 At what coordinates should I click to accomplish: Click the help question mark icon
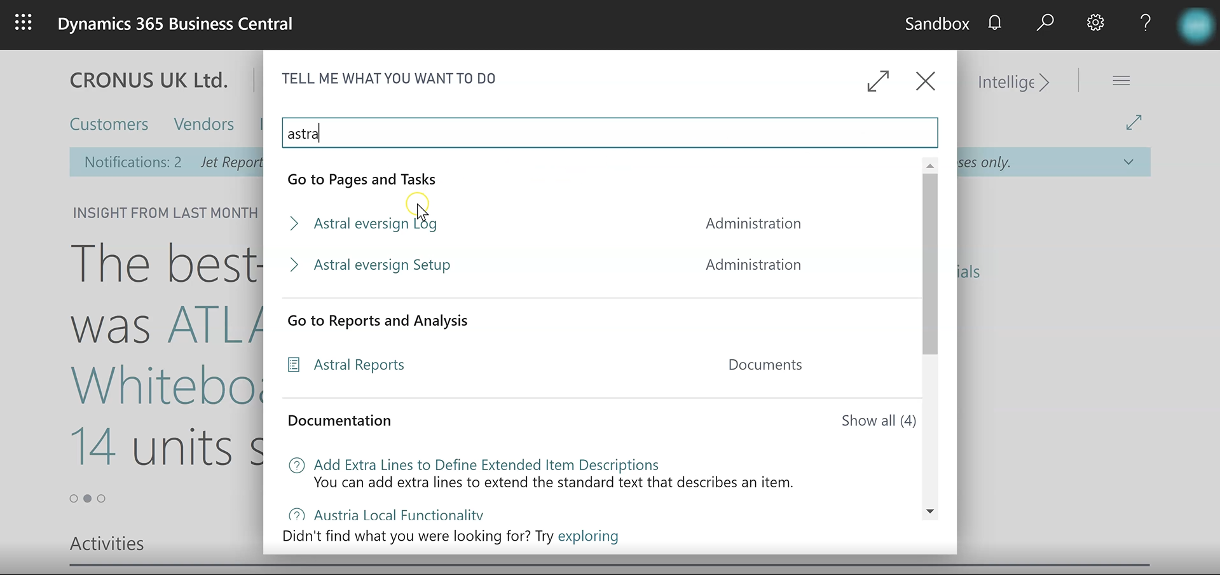[1145, 24]
